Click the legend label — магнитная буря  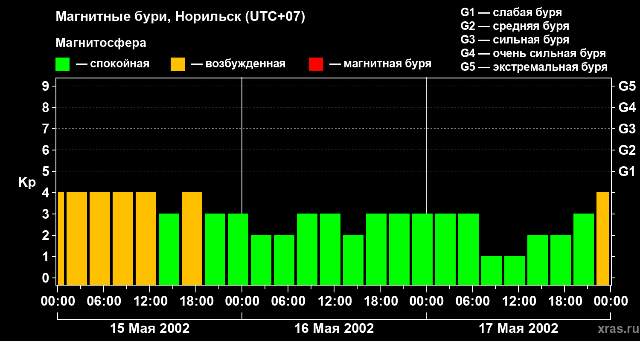(380, 64)
